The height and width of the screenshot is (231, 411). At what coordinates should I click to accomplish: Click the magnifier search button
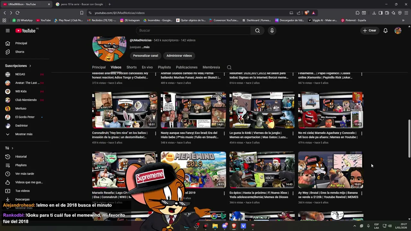(x=258, y=30)
